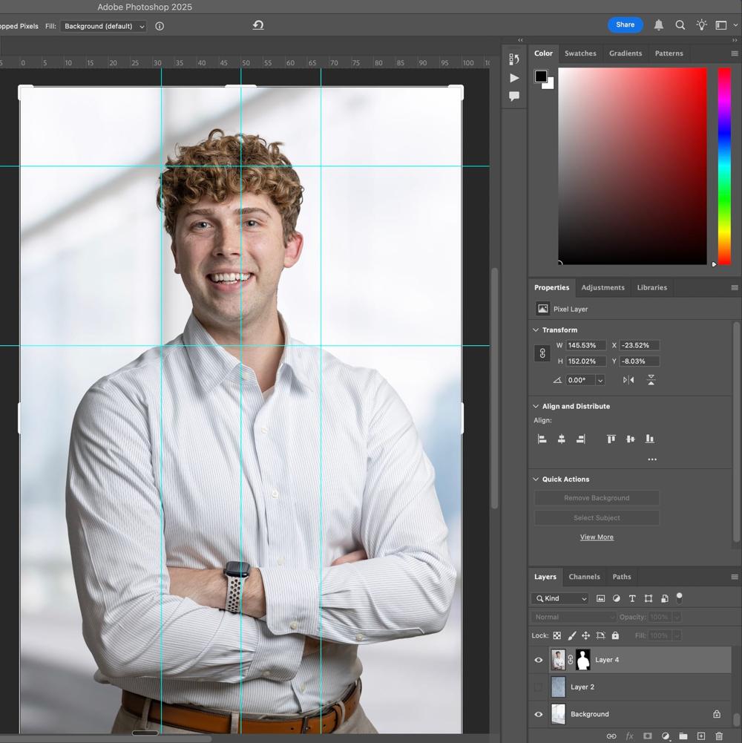Click the add layer mask icon
This screenshot has height=743, width=742.
click(x=647, y=736)
